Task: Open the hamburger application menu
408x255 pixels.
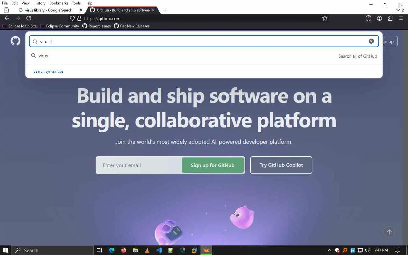Action: click(401, 18)
